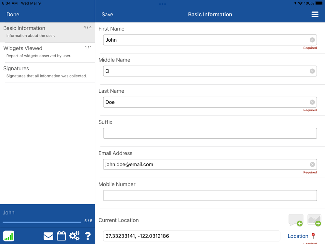Tap the Current Location coordinates field
Viewport: 325px width, 244px height.
(191, 236)
